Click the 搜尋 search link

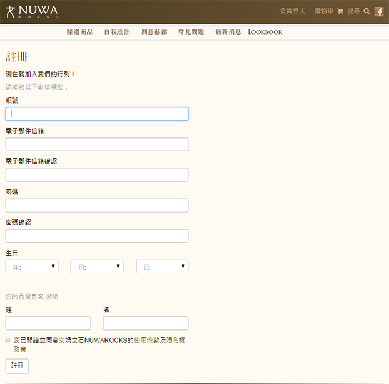353,11
